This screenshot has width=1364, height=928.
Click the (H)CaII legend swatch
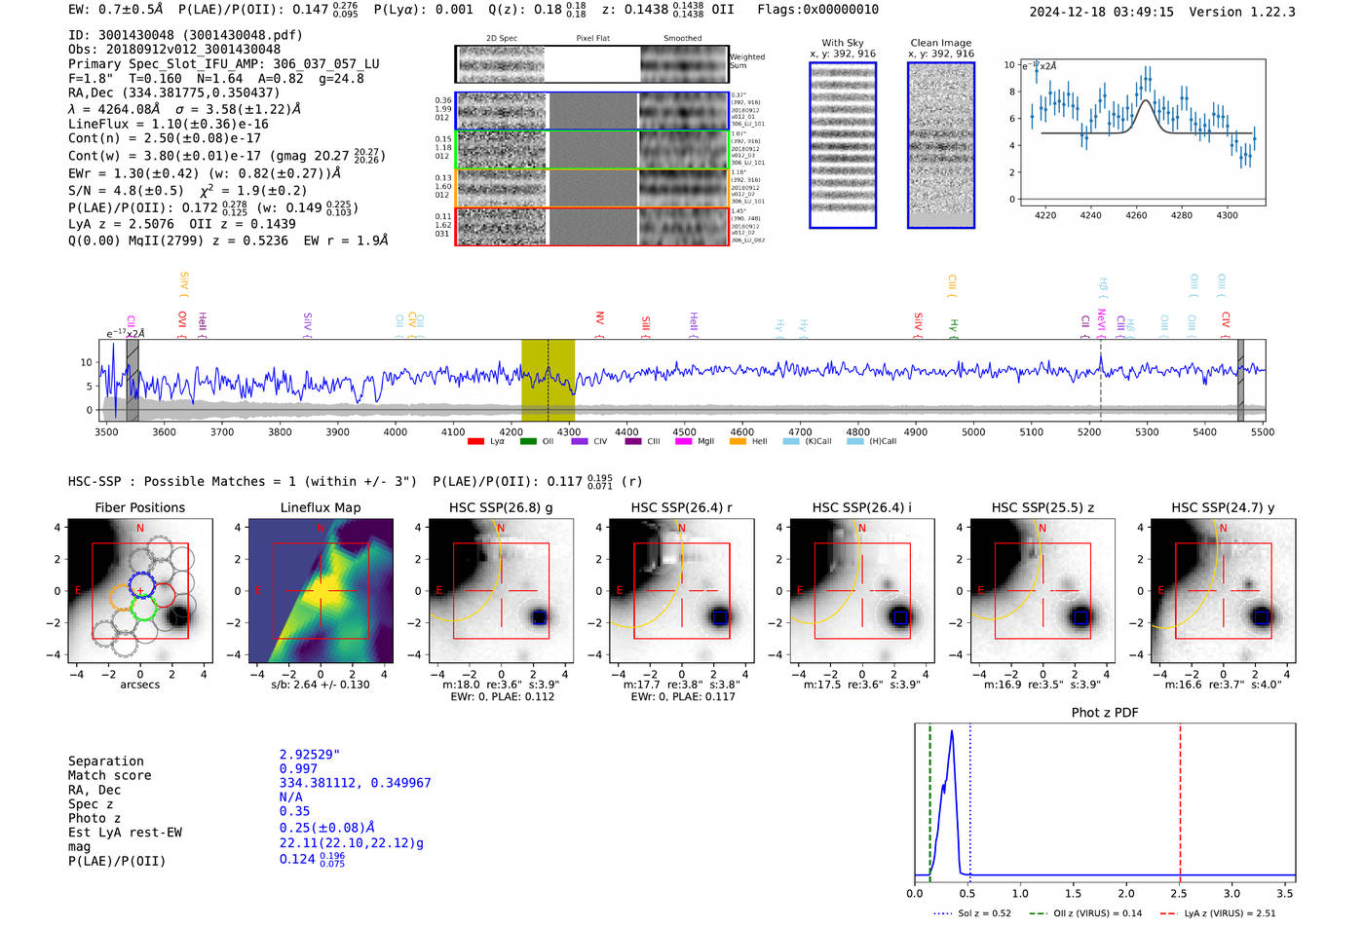855,441
